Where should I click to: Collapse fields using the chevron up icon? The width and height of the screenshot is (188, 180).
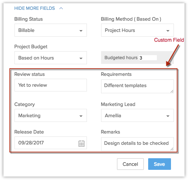(61, 8)
